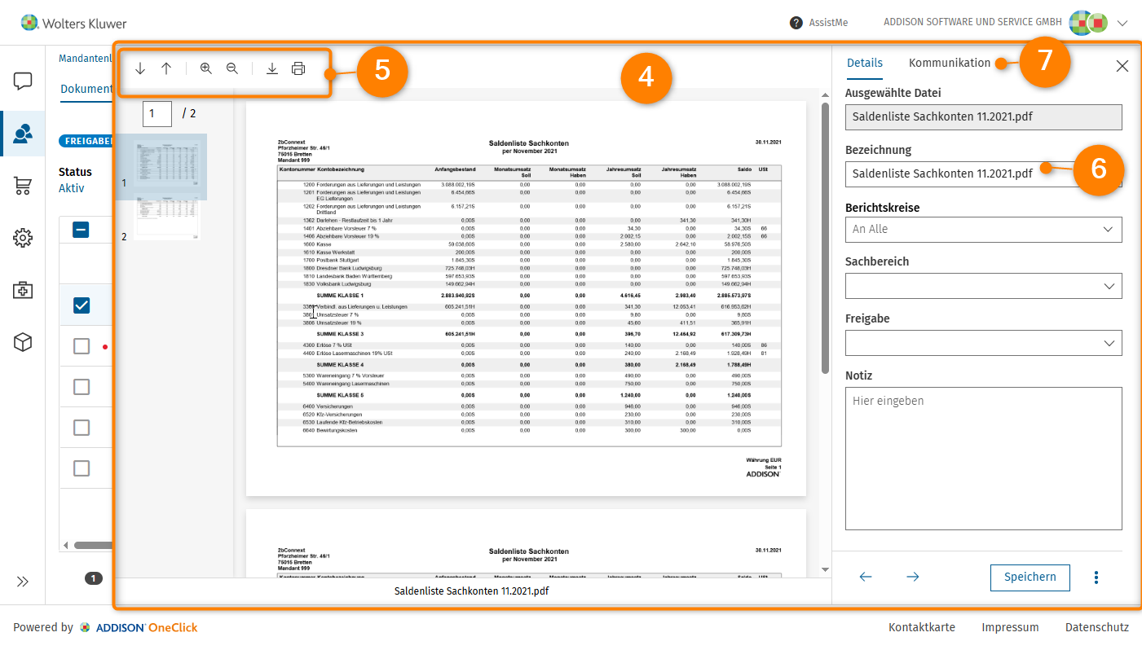
Task: Click the Wolters Kluwer logo
Action: click(73, 23)
